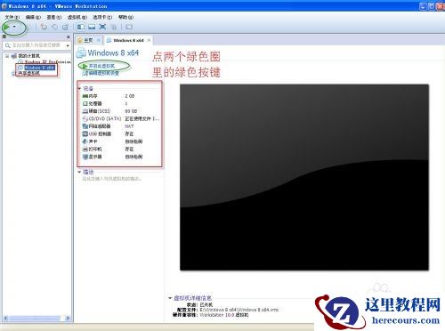Click the 显示器 (Display) device icon
The image size is (445, 331).
tap(85, 157)
